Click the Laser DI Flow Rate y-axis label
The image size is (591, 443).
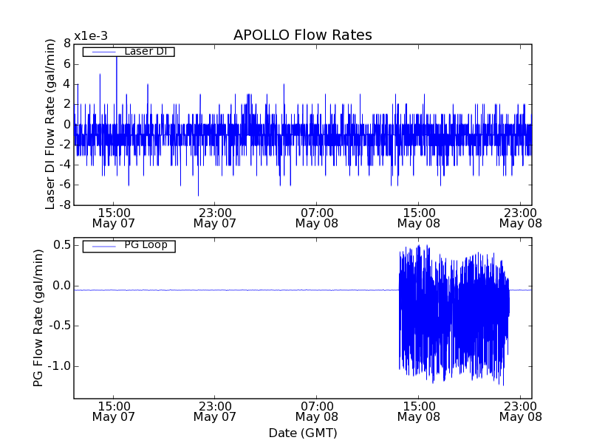tap(51, 124)
